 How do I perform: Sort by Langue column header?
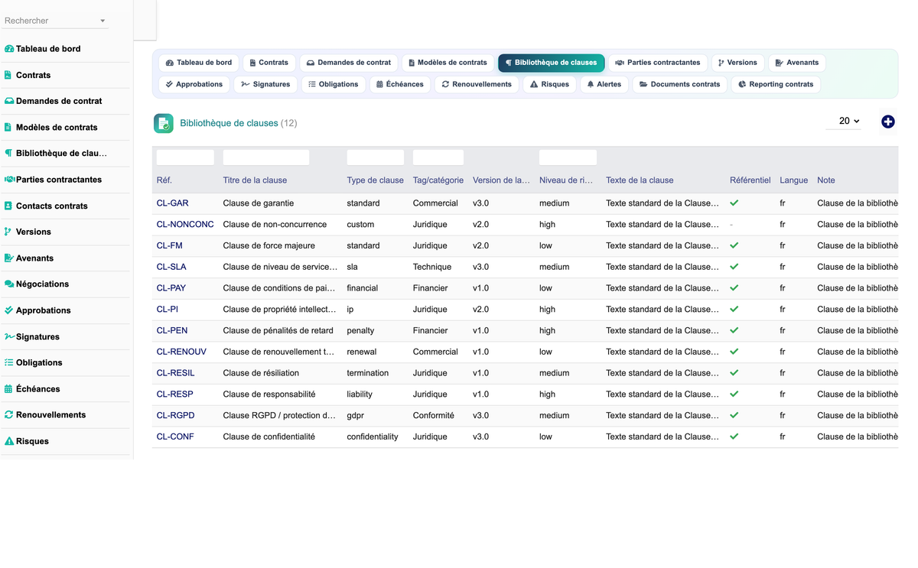pos(794,180)
